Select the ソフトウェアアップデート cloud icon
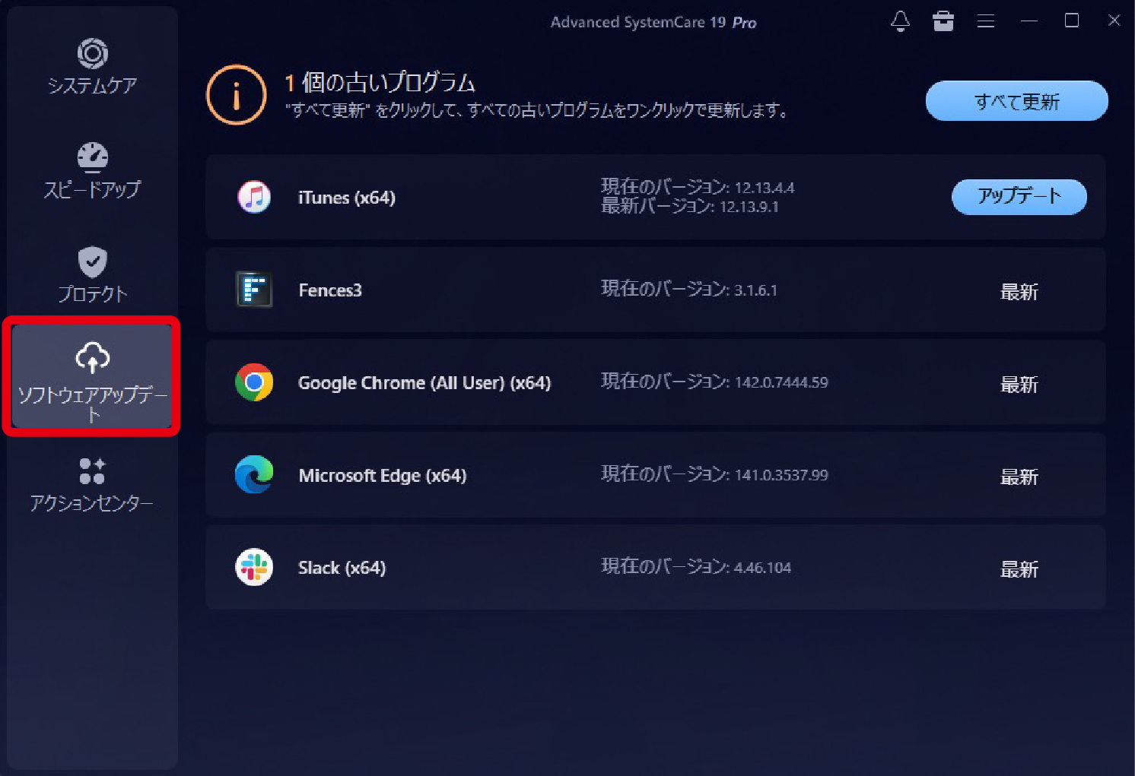This screenshot has height=776, width=1135. [93, 357]
